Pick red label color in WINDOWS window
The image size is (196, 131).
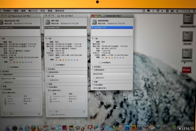point(106,58)
